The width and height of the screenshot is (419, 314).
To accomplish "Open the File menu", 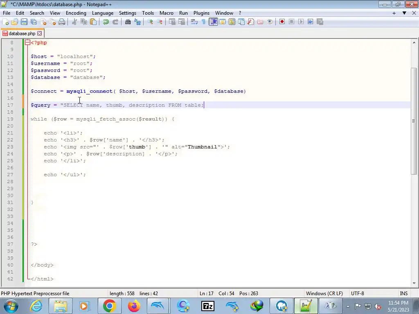I will (x=7, y=13).
